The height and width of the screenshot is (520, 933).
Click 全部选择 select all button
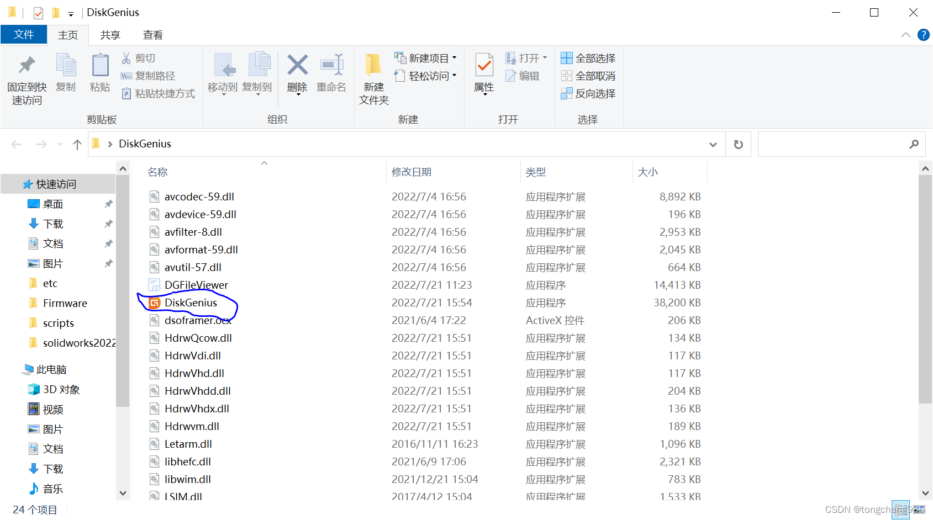tap(588, 58)
